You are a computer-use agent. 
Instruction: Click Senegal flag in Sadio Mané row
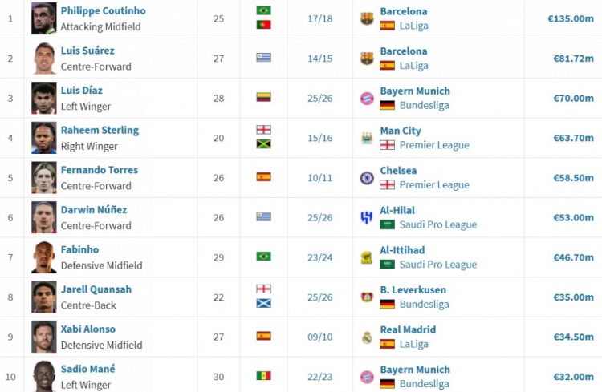pyautogui.click(x=263, y=375)
